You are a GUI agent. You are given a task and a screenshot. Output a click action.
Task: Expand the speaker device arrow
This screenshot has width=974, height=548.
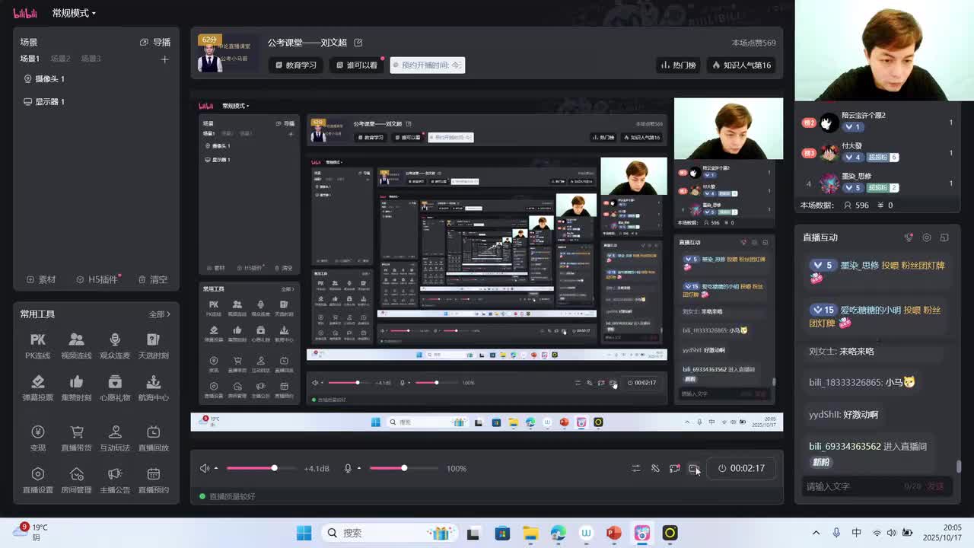point(216,468)
